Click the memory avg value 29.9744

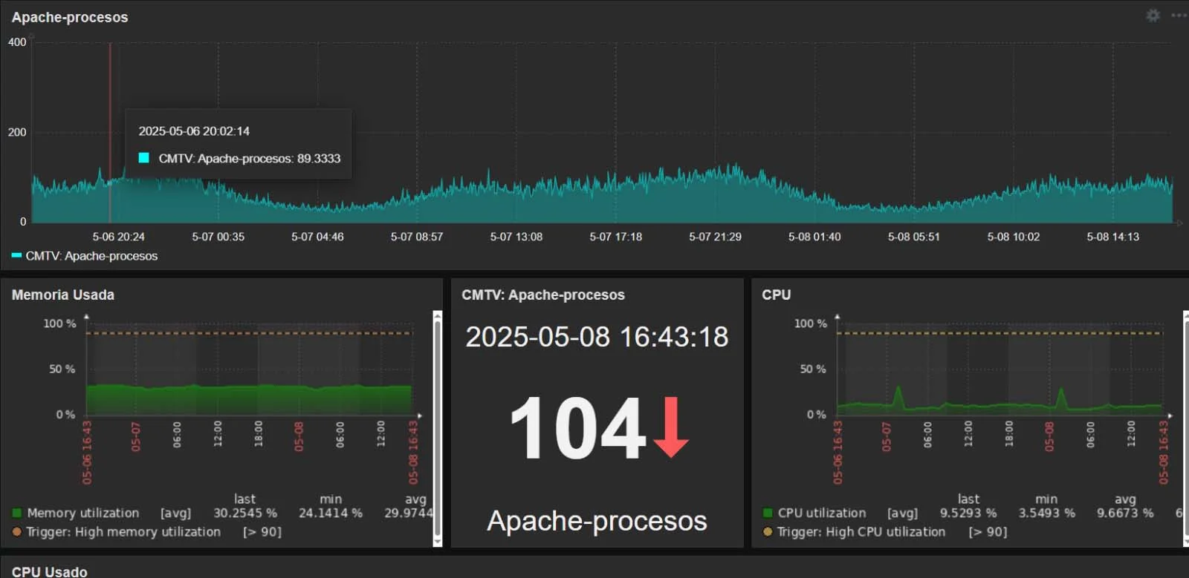click(408, 513)
